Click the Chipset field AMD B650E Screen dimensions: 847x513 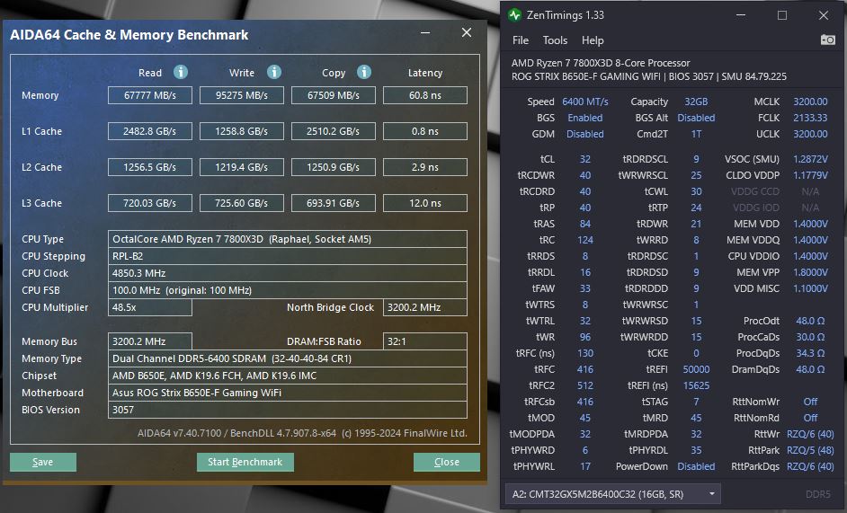click(288, 376)
